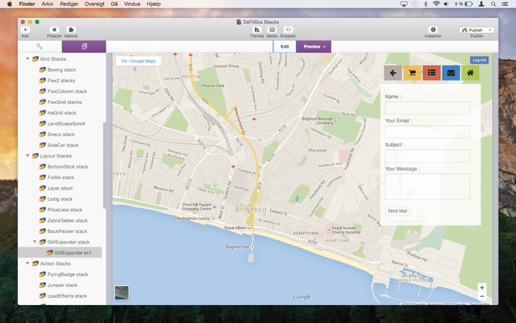This screenshot has width=516, height=323.
Task: Click the volume menu bar icon
Action: click(446, 4)
